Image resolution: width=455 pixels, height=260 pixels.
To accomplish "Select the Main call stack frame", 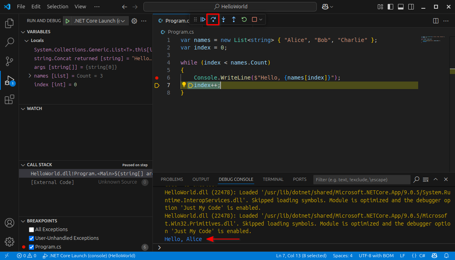I will pyautogui.click(x=86, y=174).
